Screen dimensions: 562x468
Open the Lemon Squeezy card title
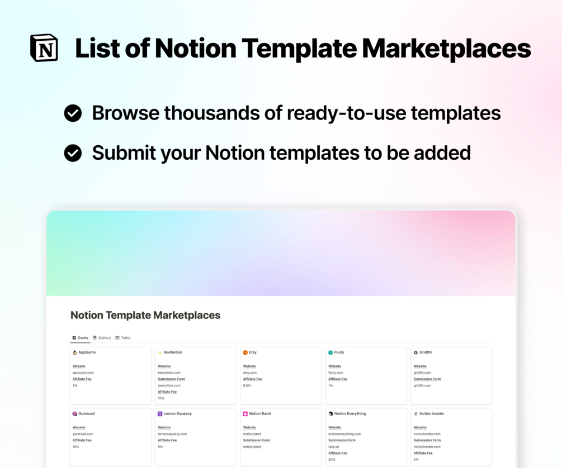pyautogui.click(x=178, y=414)
